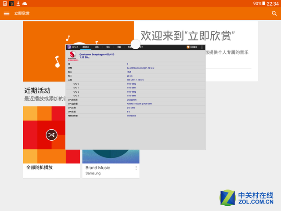
Task: Tap the 'interactive' governor value
Action: pos(132,116)
